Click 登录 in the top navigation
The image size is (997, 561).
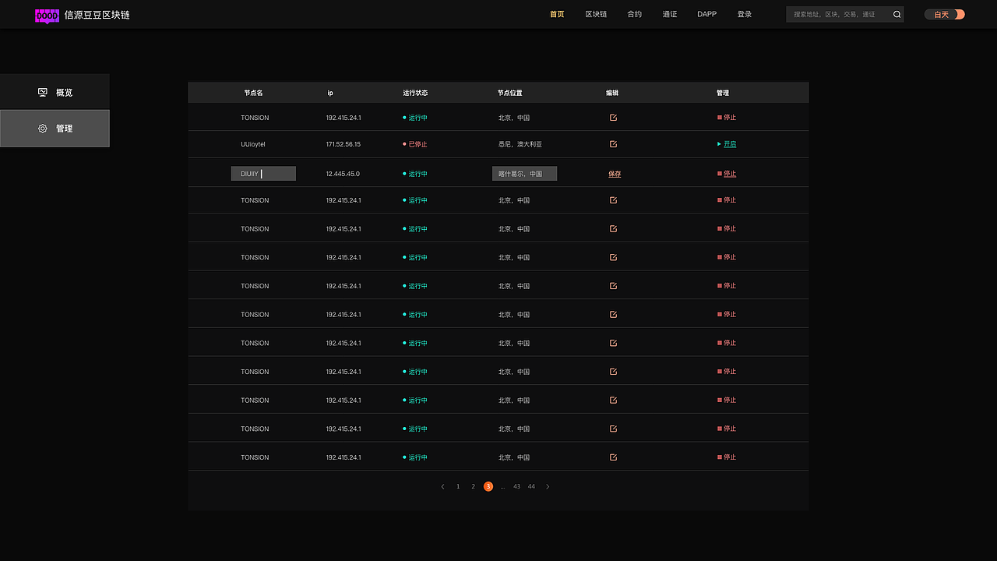745,14
